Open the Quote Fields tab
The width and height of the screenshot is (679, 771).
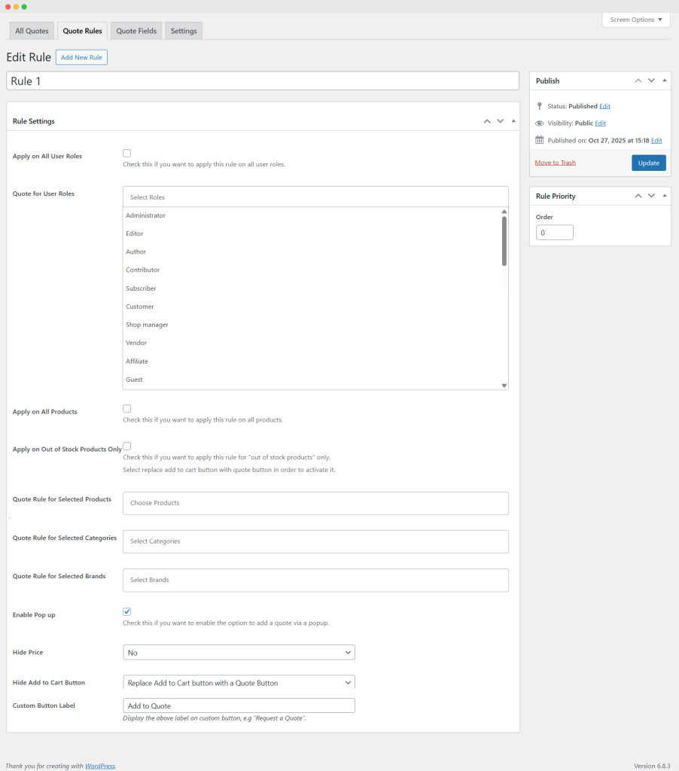(x=136, y=31)
